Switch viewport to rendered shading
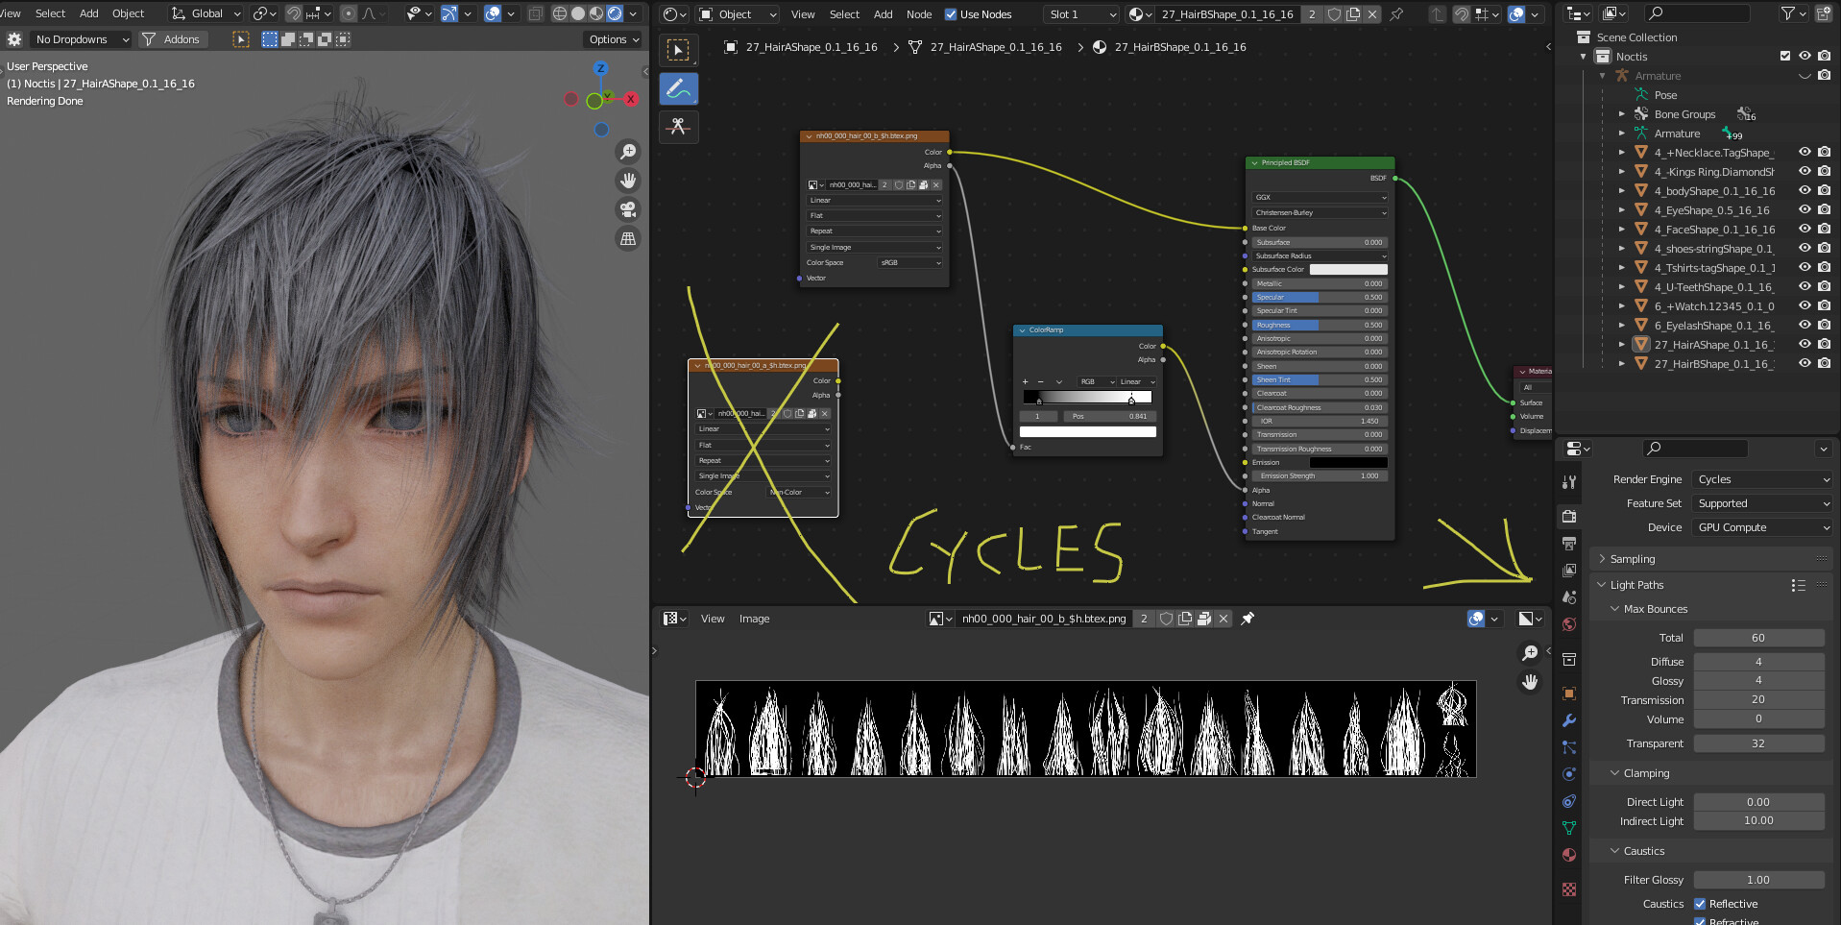Viewport: 1841px width, 925px height. click(x=615, y=13)
